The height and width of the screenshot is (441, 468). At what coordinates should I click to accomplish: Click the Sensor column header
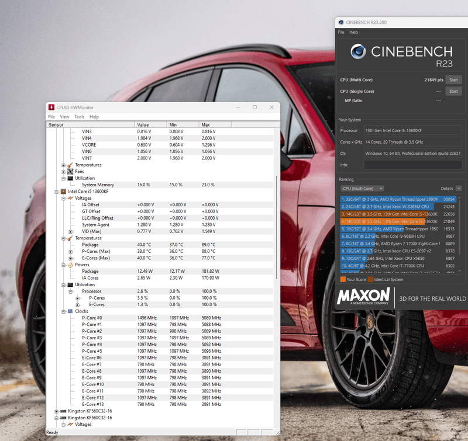click(91, 124)
